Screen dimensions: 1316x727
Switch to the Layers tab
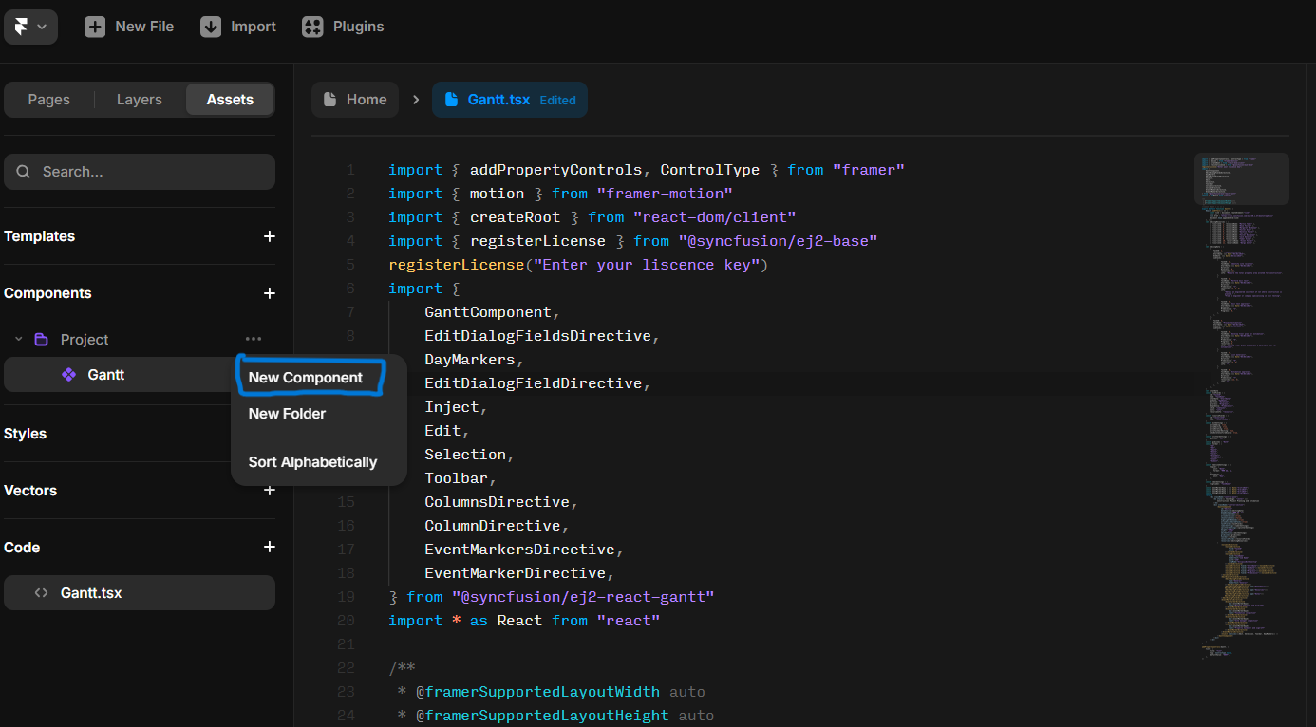pos(140,100)
